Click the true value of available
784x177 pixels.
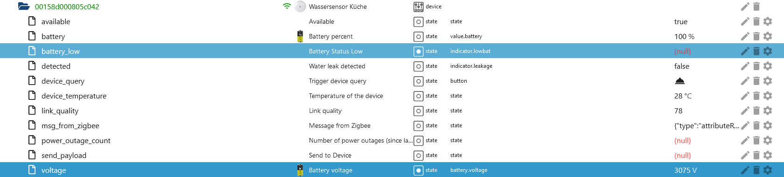tap(681, 21)
